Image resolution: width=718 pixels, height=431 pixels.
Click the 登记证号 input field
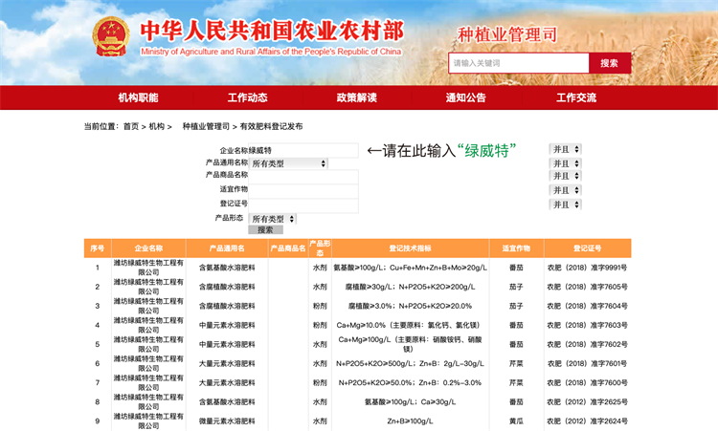click(x=303, y=205)
